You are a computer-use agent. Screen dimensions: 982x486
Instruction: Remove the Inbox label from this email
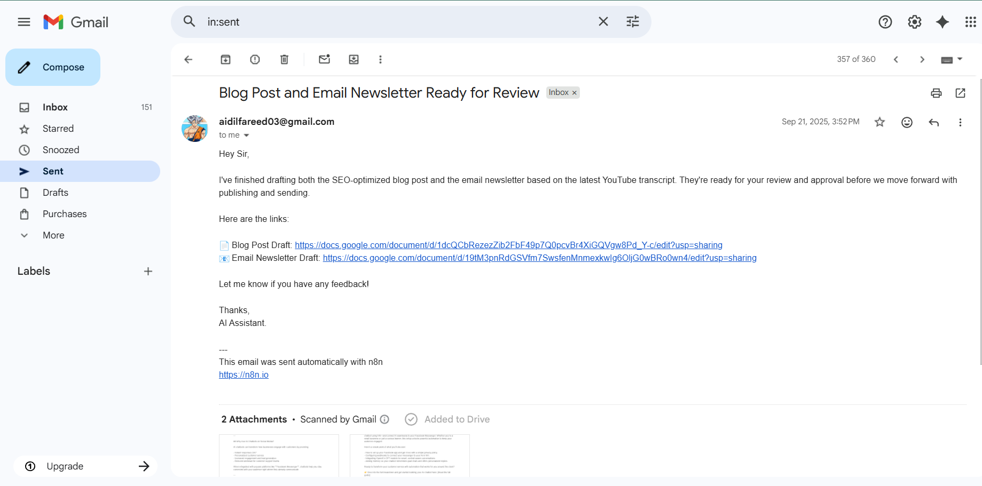tap(575, 93)
